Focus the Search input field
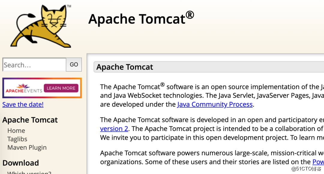Image resolution: width=324 pixels, height=174 pixels. [34, 65]
